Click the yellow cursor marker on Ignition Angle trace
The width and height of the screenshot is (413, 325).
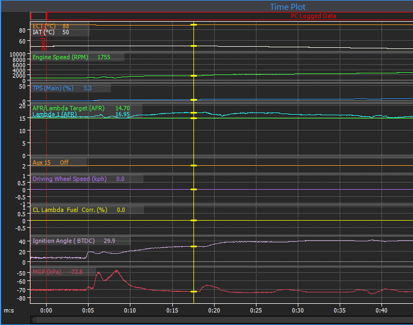pos(193,247)
